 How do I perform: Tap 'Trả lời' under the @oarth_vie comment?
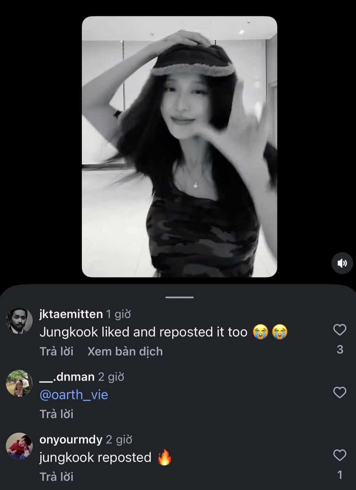[57, 414]
